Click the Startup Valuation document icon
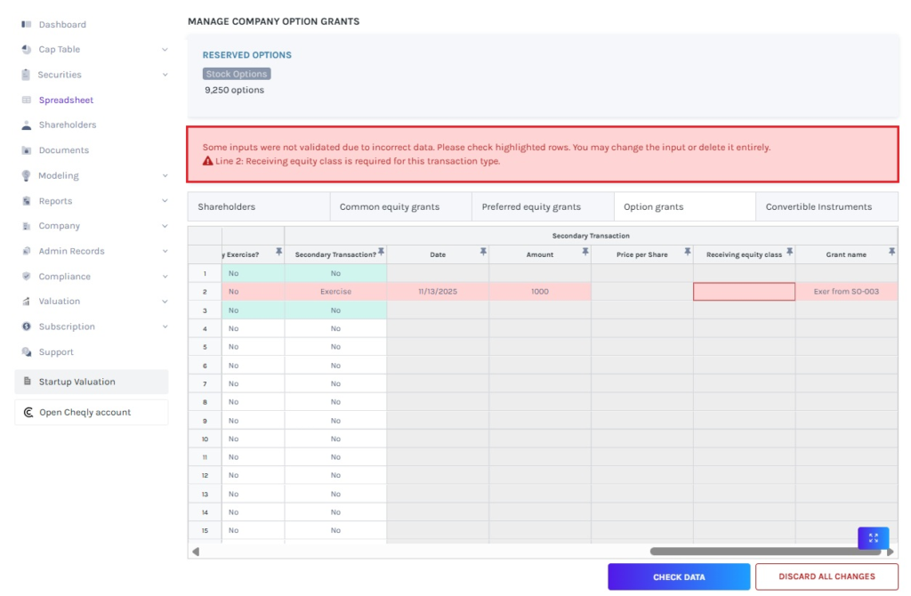Image resolution: width=911 pixels, height=596 pixels. coord(28,382)
